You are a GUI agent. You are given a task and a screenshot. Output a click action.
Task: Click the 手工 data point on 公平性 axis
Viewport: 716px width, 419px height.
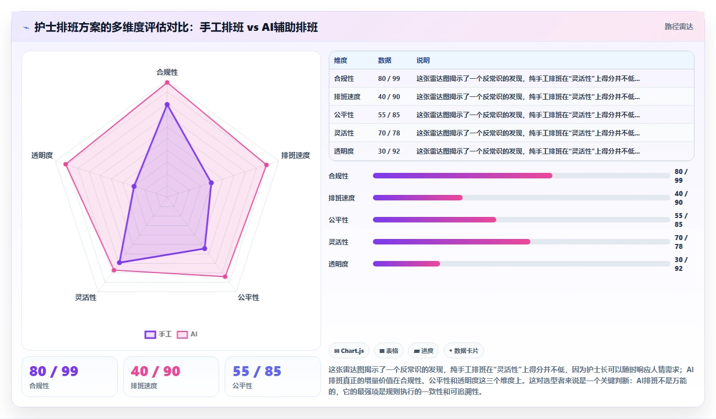tap(204, 248)
